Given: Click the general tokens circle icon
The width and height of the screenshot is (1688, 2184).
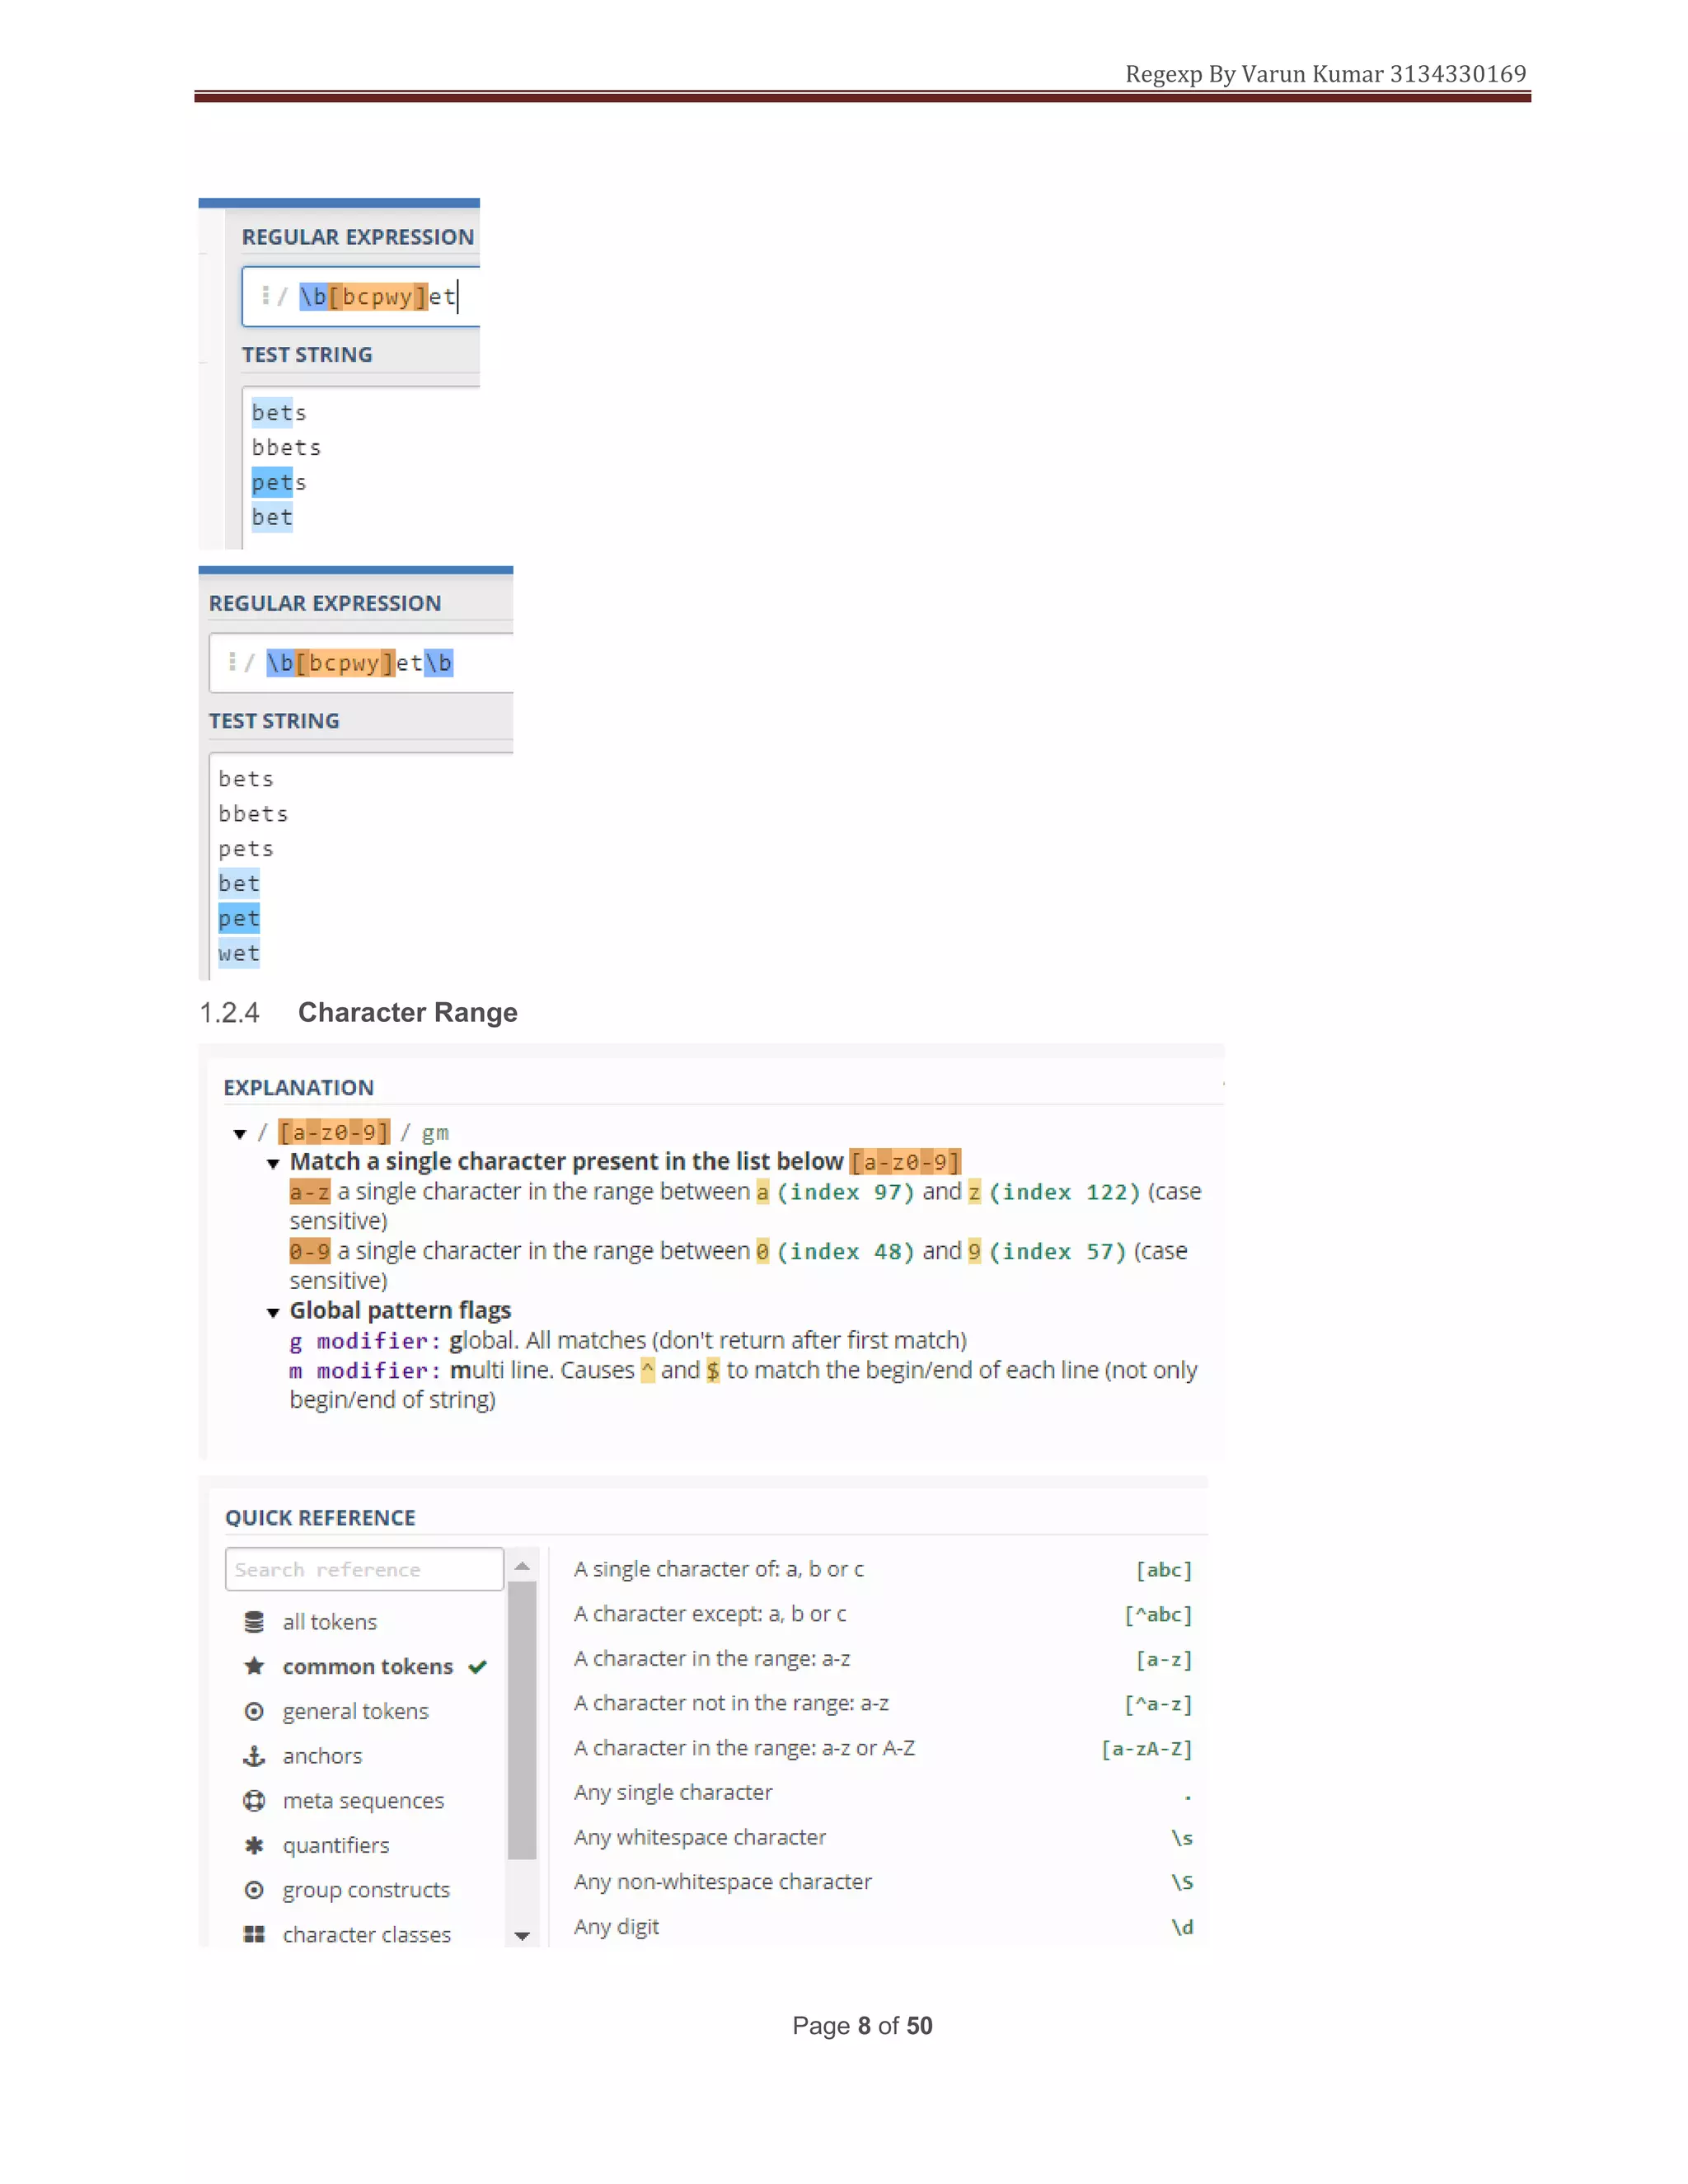Looking at the screenshot, I should point(254,1711).
